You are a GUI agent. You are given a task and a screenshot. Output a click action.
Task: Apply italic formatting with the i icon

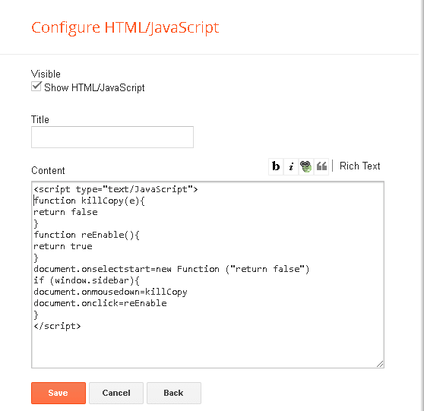tap(291, 166)
